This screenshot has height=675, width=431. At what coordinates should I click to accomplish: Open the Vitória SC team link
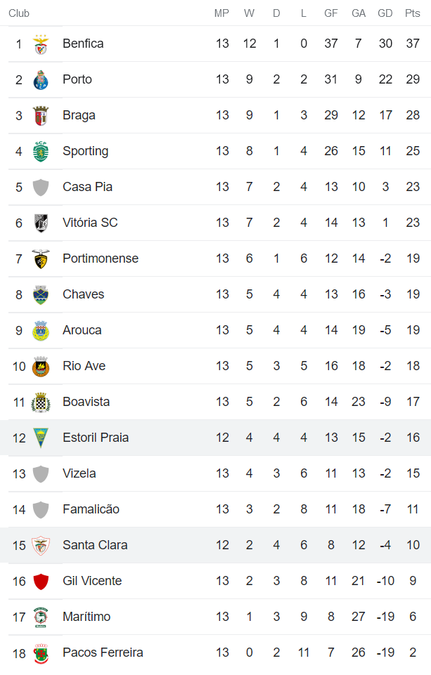click(x=90, y=223)
